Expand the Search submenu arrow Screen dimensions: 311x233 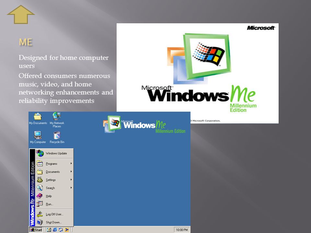[x=71, y=188]
